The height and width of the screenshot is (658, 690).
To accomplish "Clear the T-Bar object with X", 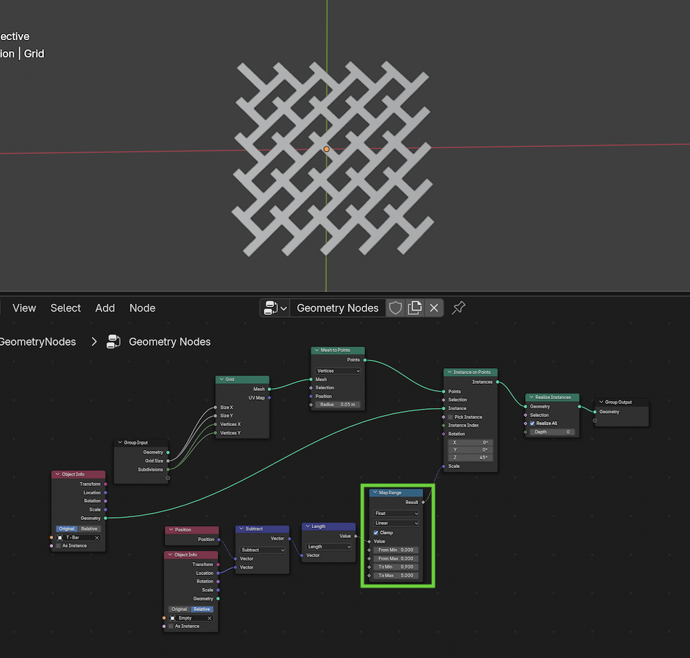I will coord(97,537).
